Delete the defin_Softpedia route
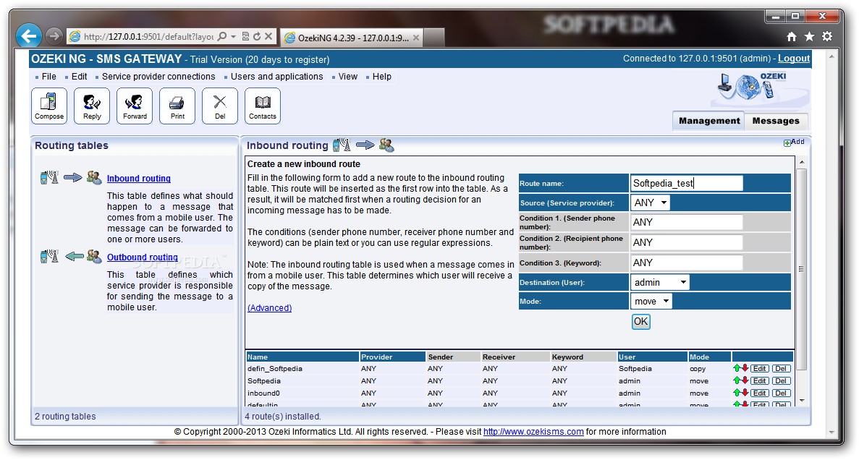This screenshot has width=859, height=460. [x=782, y=369]
